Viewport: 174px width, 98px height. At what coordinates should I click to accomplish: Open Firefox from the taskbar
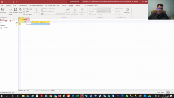pos(60,96)
